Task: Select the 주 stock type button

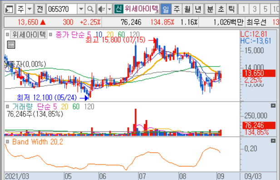Action: [21, 9]
